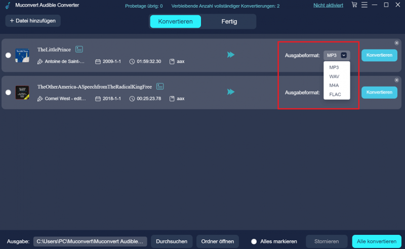The image size is (405, 249).
Task: Open chapter info icon for TheOtherAmerica
Action: click(160, 86)
